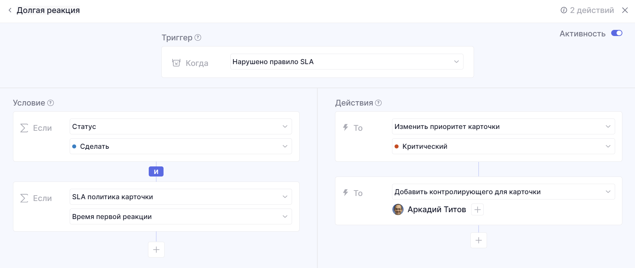Change the Критический priority value
The image size is (635, 268).
[503, 146]
